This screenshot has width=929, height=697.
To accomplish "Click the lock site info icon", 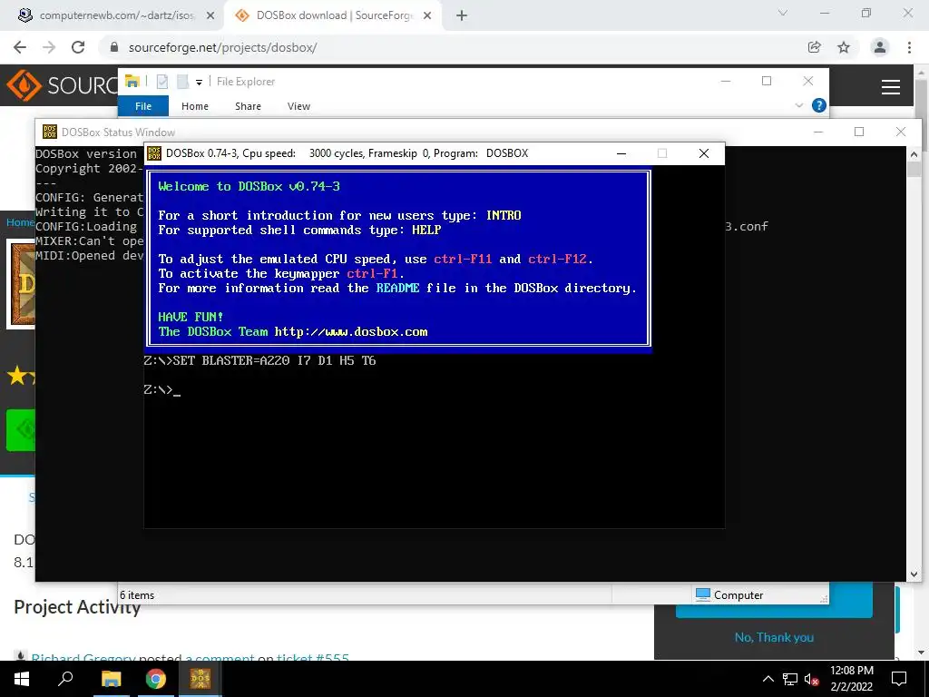I will point(114,47).
